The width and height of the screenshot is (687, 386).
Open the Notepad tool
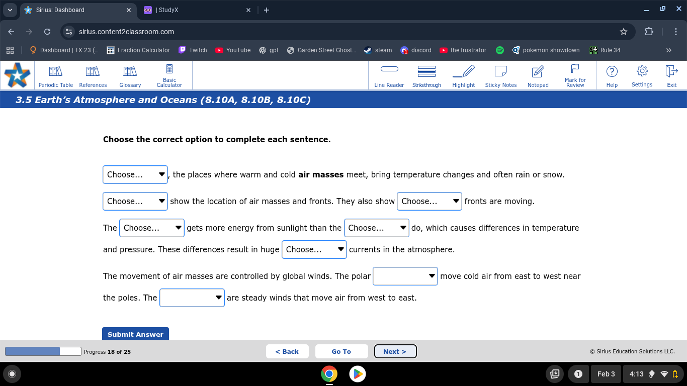coord(538,76)
